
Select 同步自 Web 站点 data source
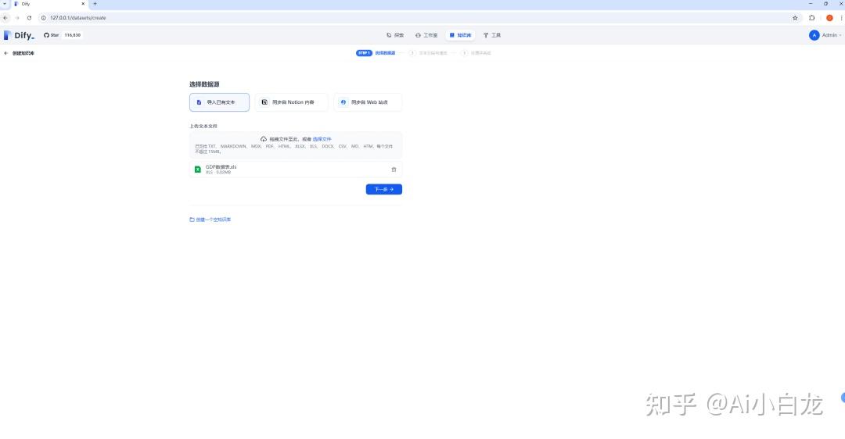[x=367, y=102]
